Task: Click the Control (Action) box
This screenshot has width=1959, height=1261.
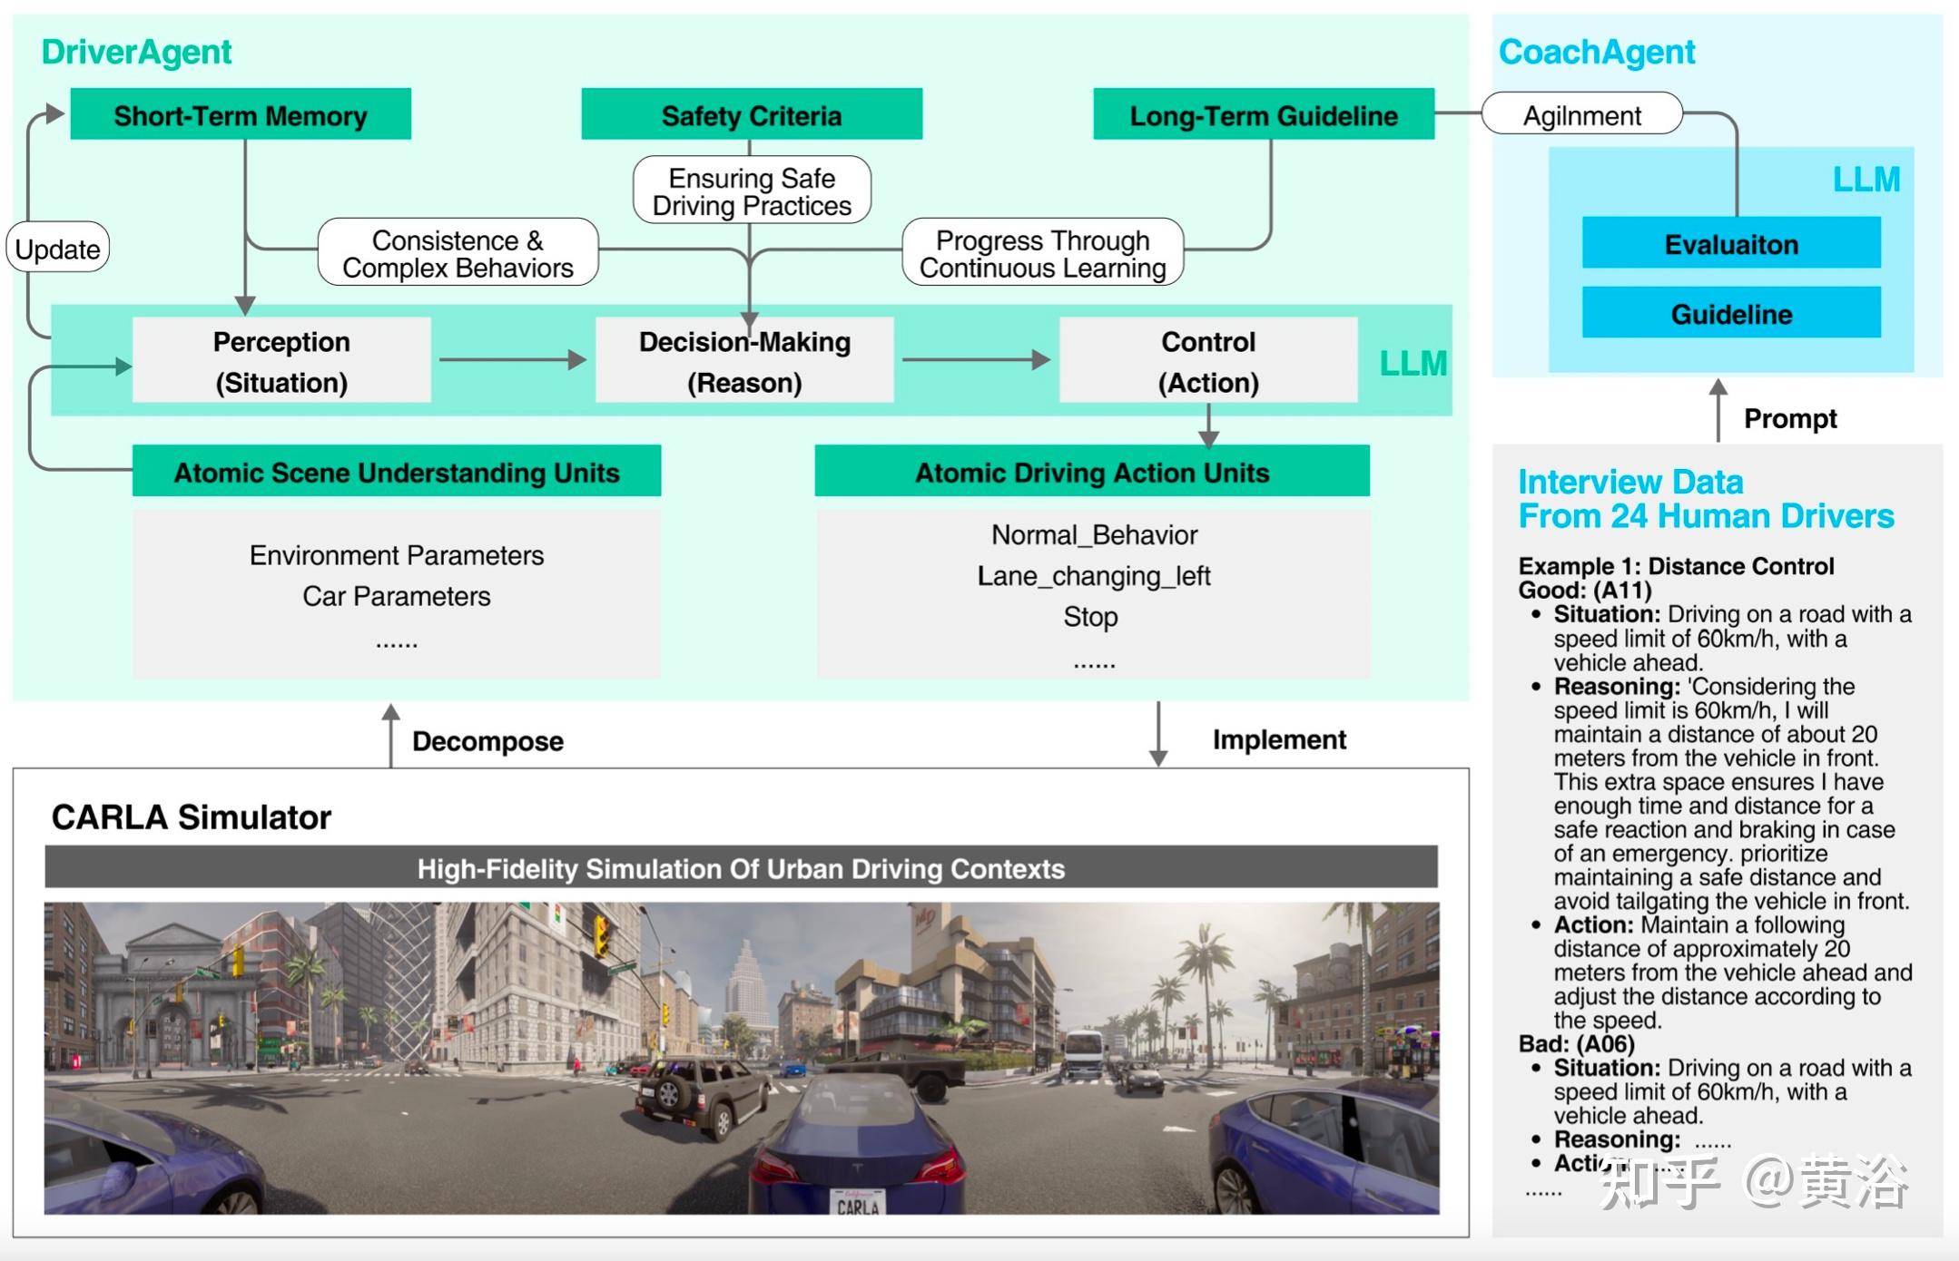Action: 1208,361
